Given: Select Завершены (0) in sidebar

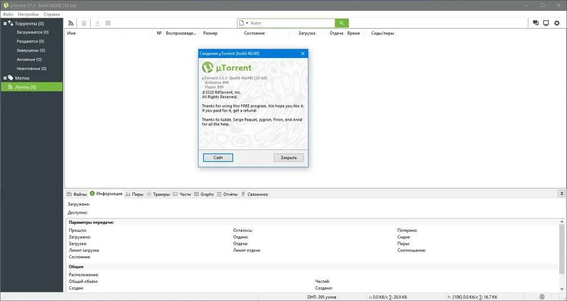Looking at the screenshot, I should click(32, 50).
